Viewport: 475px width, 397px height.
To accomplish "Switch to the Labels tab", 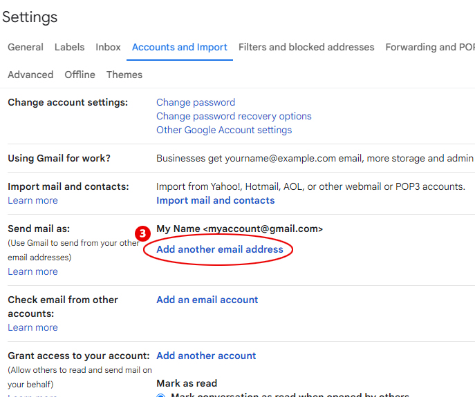I will click(x=69, y=47).
